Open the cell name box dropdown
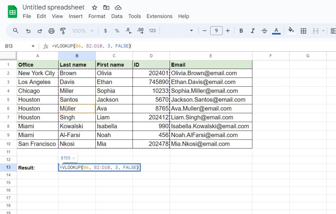Viewport: 336px width, 214px height. [32, 46]
